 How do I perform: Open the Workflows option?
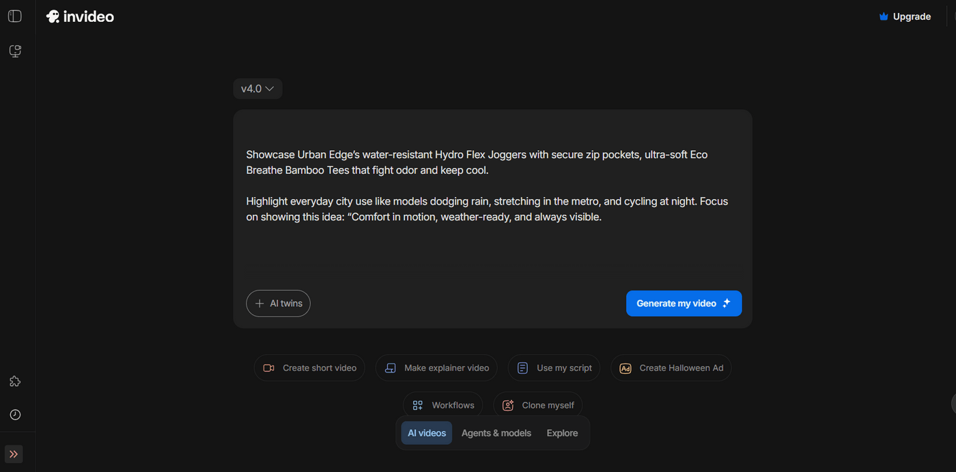pyautogui.click(x=442, y=405)
